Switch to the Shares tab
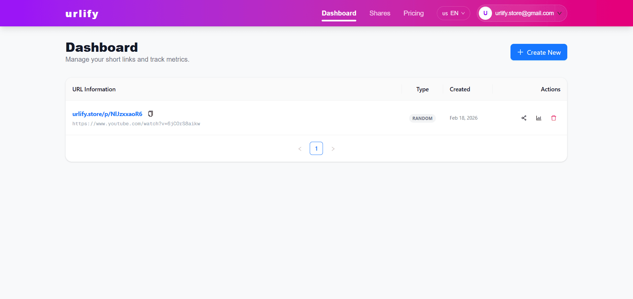This screenshot has height=299, width=633. click(380, 13)
